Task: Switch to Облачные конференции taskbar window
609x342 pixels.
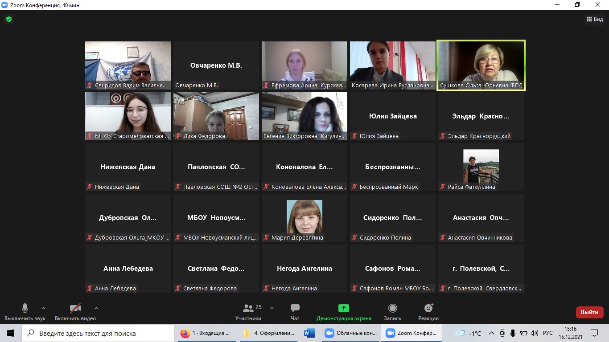Action: pyautogui.click(x=351, y=333)
